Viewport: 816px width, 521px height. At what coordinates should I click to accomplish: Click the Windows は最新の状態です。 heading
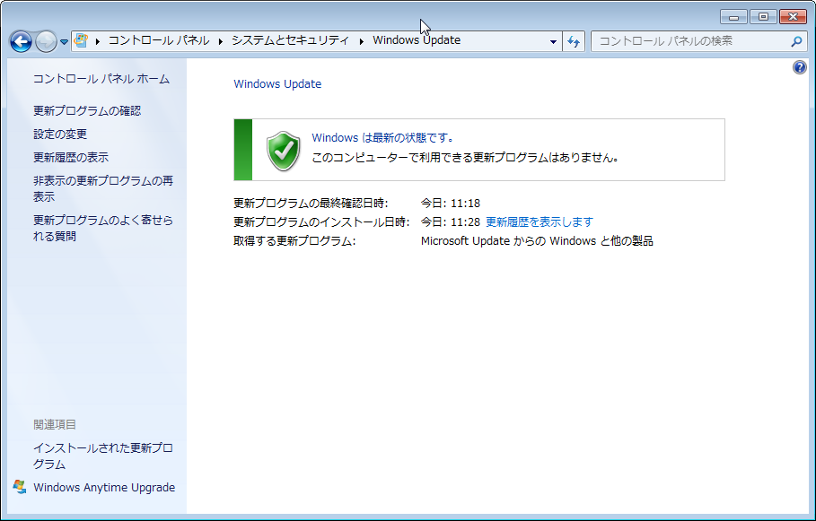tap(384, 138)
